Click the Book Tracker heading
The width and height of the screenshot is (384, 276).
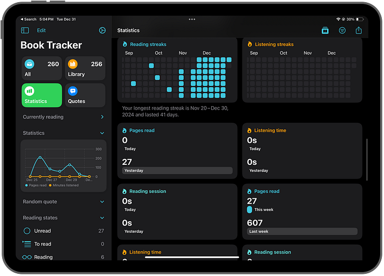(51, 45)
